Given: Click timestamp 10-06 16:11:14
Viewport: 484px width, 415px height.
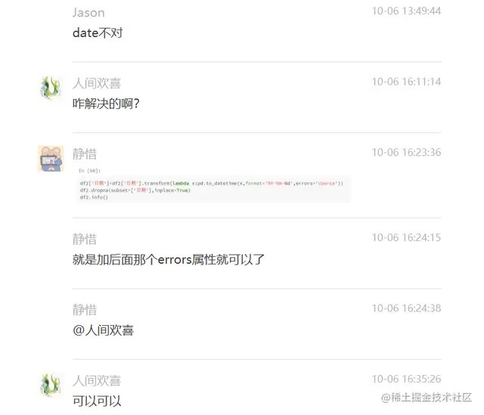Looking at the screenshot, I should 406,82.
